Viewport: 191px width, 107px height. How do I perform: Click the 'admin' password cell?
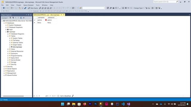[52, 20]
